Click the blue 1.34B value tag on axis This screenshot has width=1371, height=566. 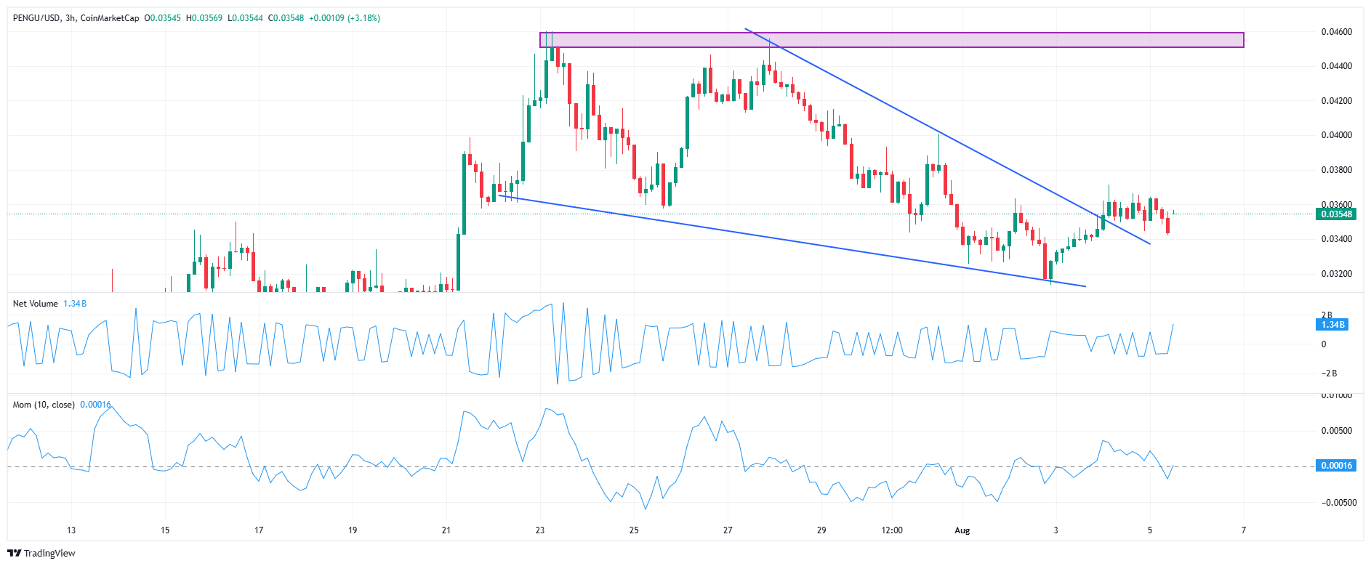1332,325
